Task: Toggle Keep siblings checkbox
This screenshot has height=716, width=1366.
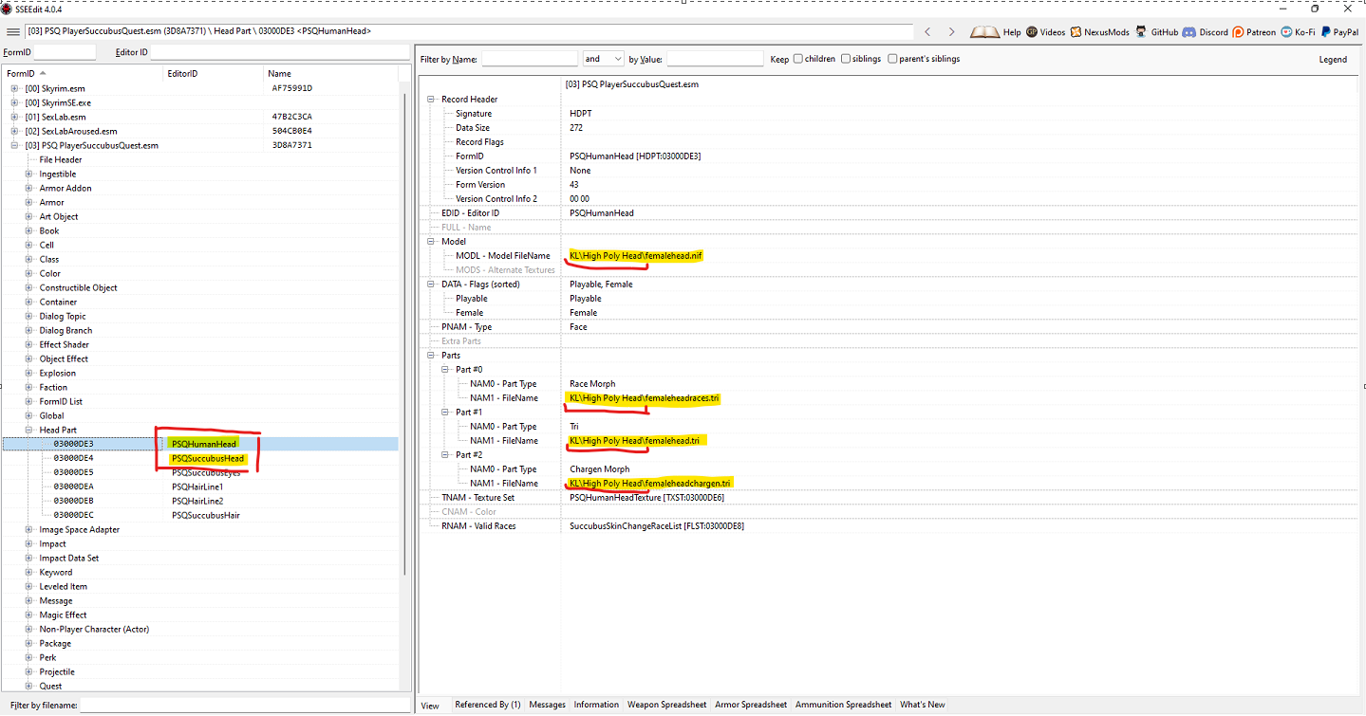Action: [x=845, y=59]
